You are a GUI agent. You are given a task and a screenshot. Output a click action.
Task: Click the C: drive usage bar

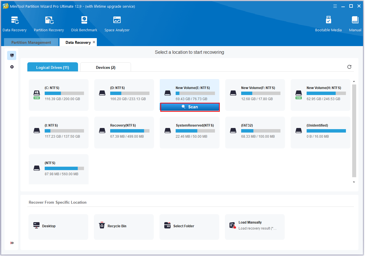(x=64, y=93)
